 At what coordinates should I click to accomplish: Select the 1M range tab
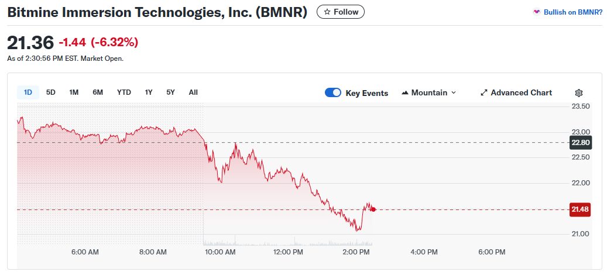click(74, 92)
